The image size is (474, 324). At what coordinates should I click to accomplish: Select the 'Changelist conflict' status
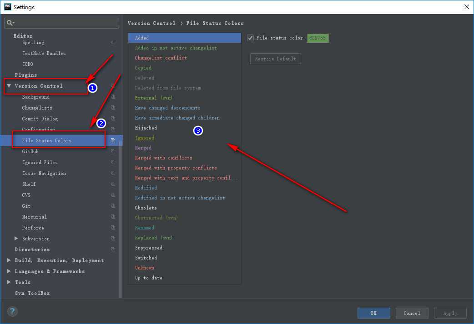pyautogui.click(x=185, y=58)
